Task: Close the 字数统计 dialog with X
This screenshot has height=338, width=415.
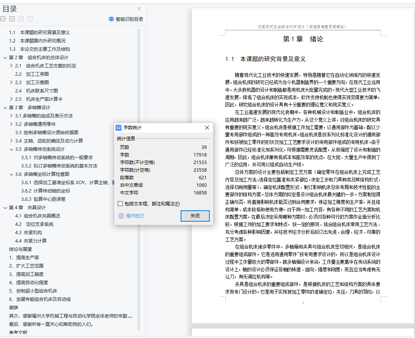Action: click(207, 128)
